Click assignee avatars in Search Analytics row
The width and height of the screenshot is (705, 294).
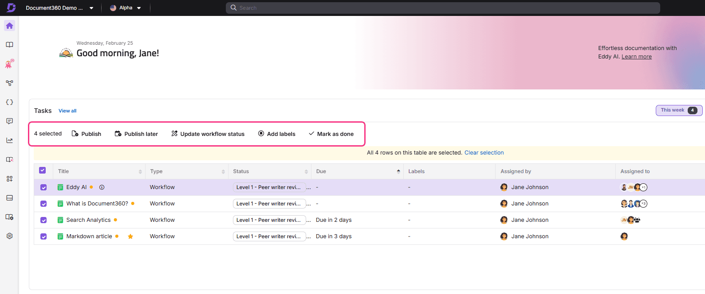pyautogui.click(x=630, y=220)
